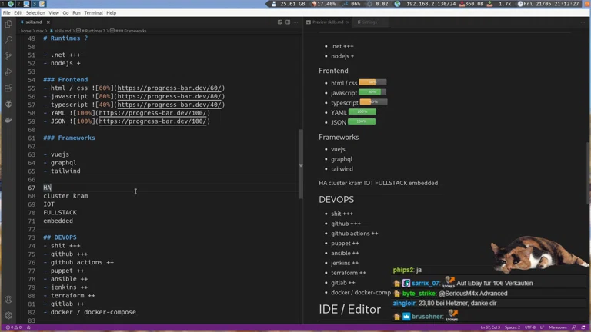Open the Manage gear at the bottom left
Viewport: 591px width, 332px height.
8,315
